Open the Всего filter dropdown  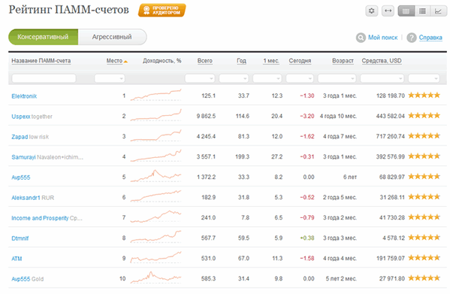(x=200, y=78)
